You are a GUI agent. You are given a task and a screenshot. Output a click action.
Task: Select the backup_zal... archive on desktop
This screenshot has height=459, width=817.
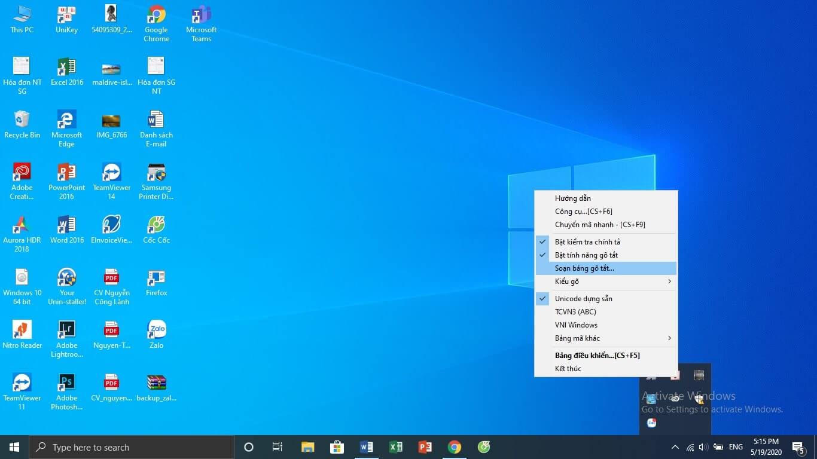point(156,388)
